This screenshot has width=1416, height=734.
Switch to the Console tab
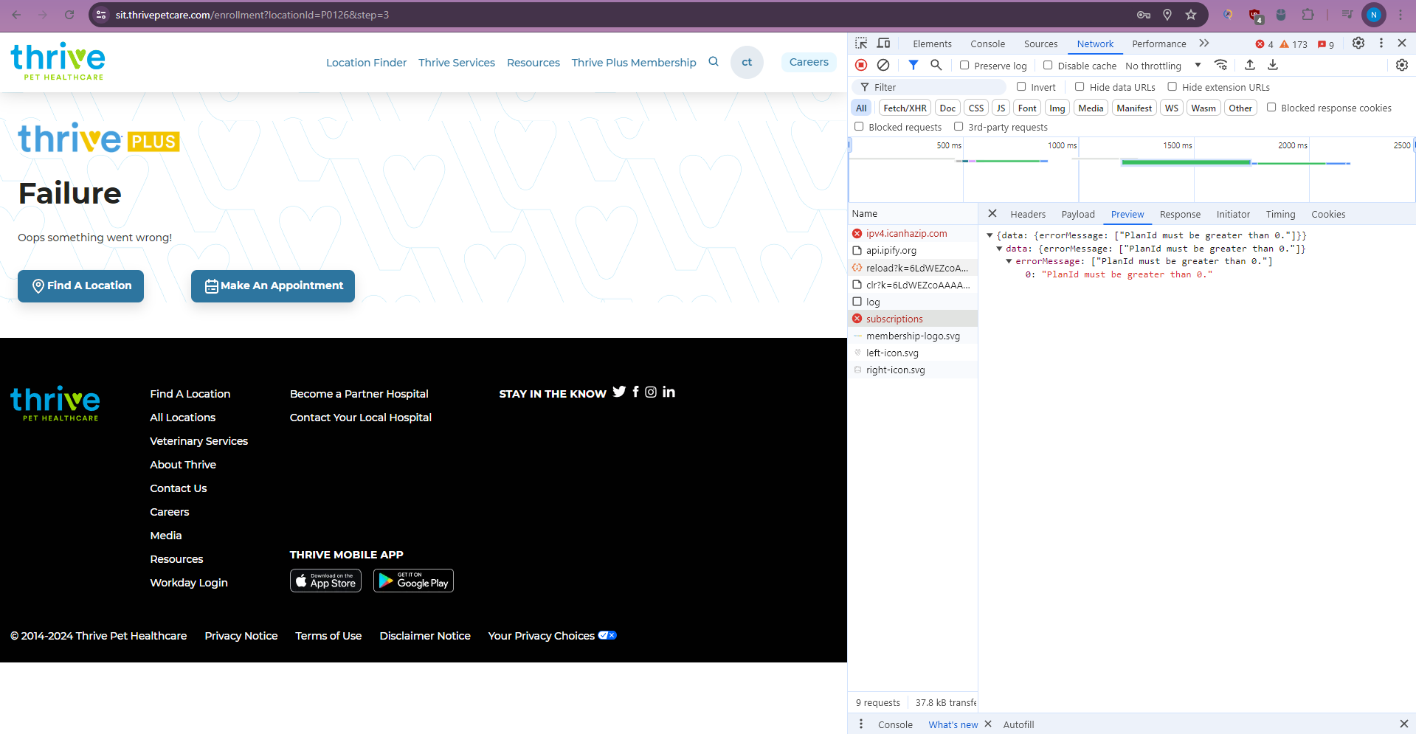tap(987, 44)
